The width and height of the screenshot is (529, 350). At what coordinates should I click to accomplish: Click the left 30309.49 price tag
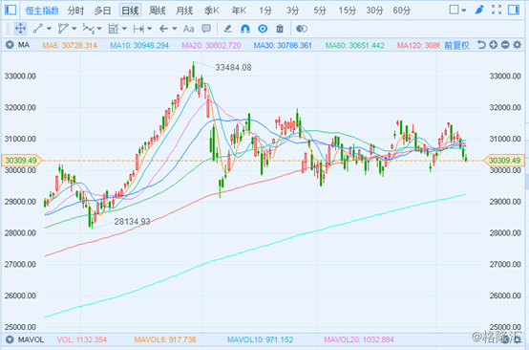[21, 160]
